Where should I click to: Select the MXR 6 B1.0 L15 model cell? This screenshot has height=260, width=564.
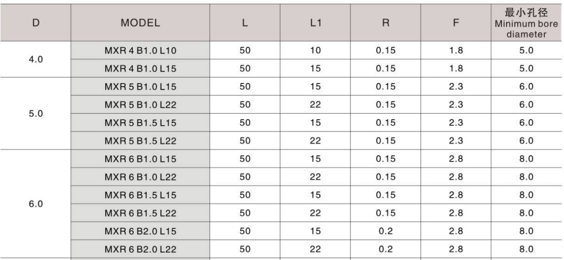[141, 159]
